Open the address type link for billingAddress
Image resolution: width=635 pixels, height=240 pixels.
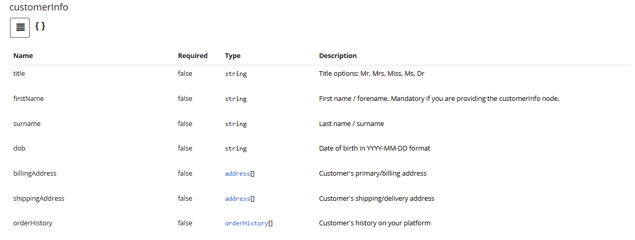point(237,174)
